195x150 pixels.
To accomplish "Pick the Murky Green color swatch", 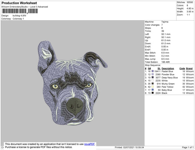I will click(x=153, y=84).
